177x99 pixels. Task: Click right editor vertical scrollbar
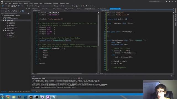point(173,29)
